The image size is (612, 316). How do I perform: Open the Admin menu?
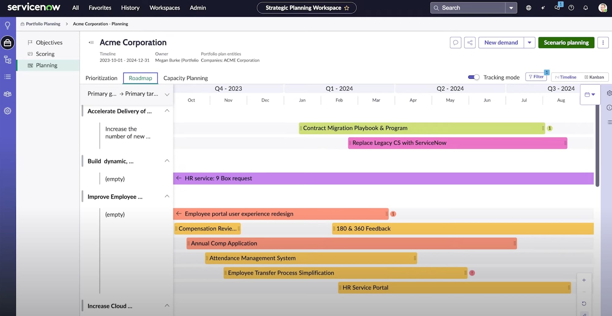tap(198, 8)
